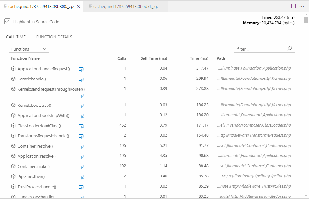
Task: Go to source of Application::bootstrapWith()
Action: (x=81, y=116)
